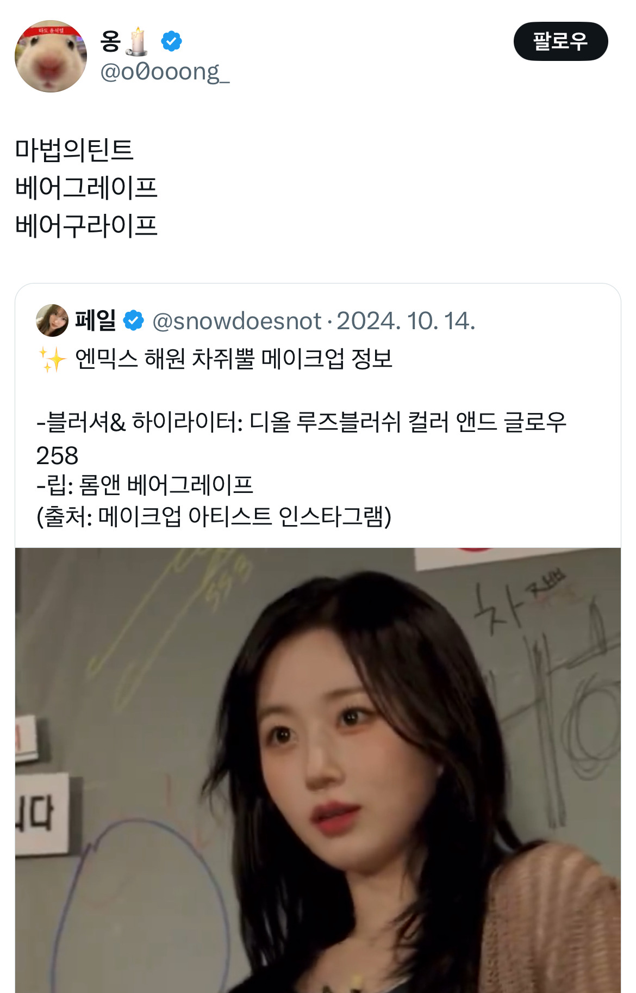Open the display name 옹
Viewport: 636px width, 993px height.
coord(111,41)
